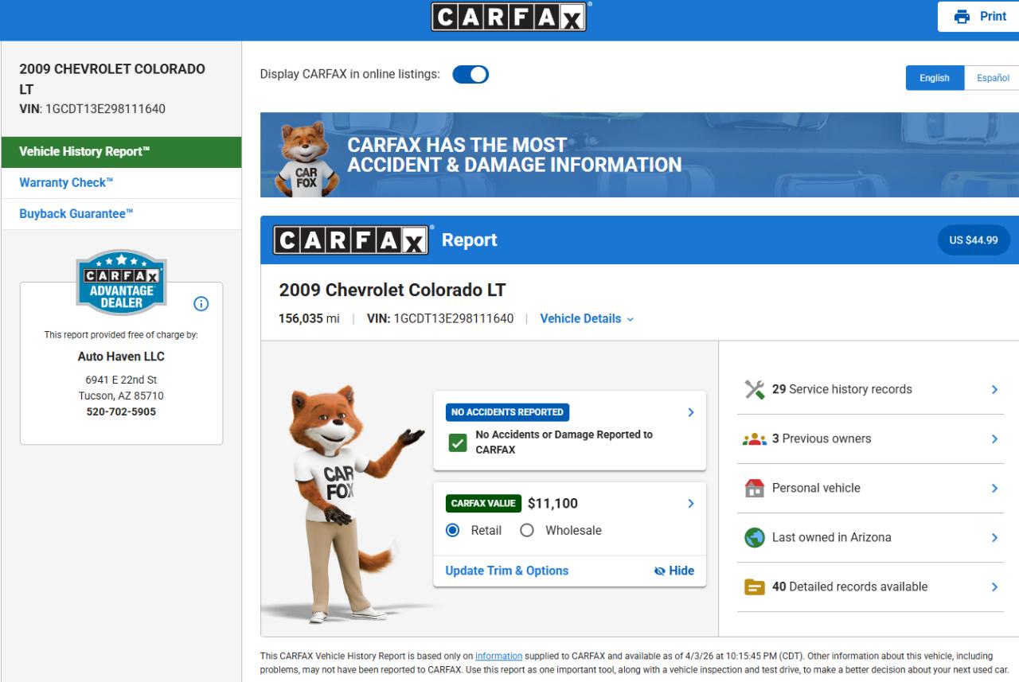The width and height of the screenshot is (1019, 682).
Task: Click the CARFAX logo in top header
Action: point(509,17)
